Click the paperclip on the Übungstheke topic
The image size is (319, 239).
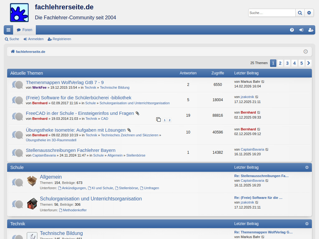point(129,130)
